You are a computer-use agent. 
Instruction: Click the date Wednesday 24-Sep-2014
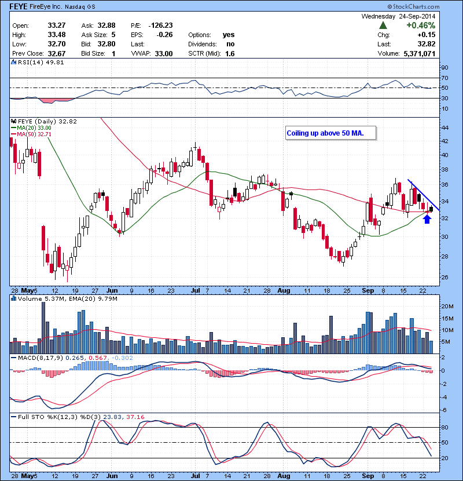click(398, 16)
